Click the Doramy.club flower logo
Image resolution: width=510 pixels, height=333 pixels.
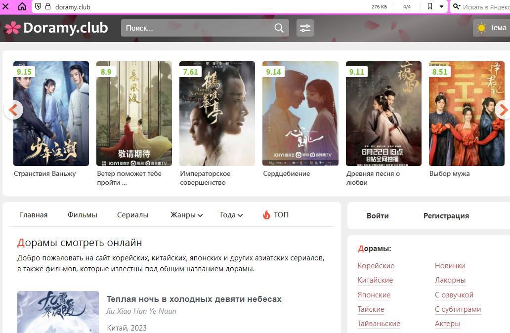[13, 28]
